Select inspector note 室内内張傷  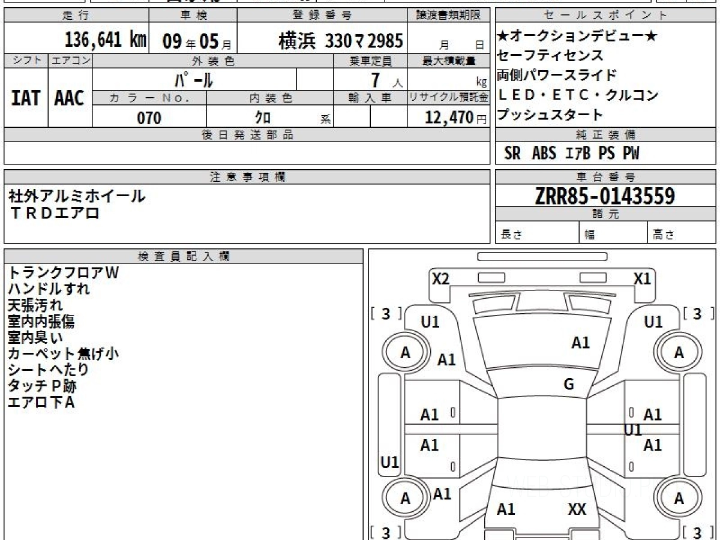(41, 321)
